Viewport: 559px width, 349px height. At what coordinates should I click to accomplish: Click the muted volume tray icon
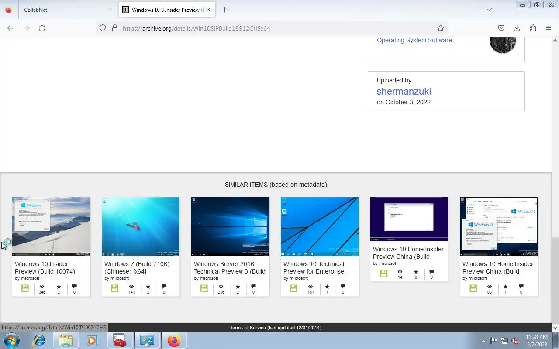point(515,341)
